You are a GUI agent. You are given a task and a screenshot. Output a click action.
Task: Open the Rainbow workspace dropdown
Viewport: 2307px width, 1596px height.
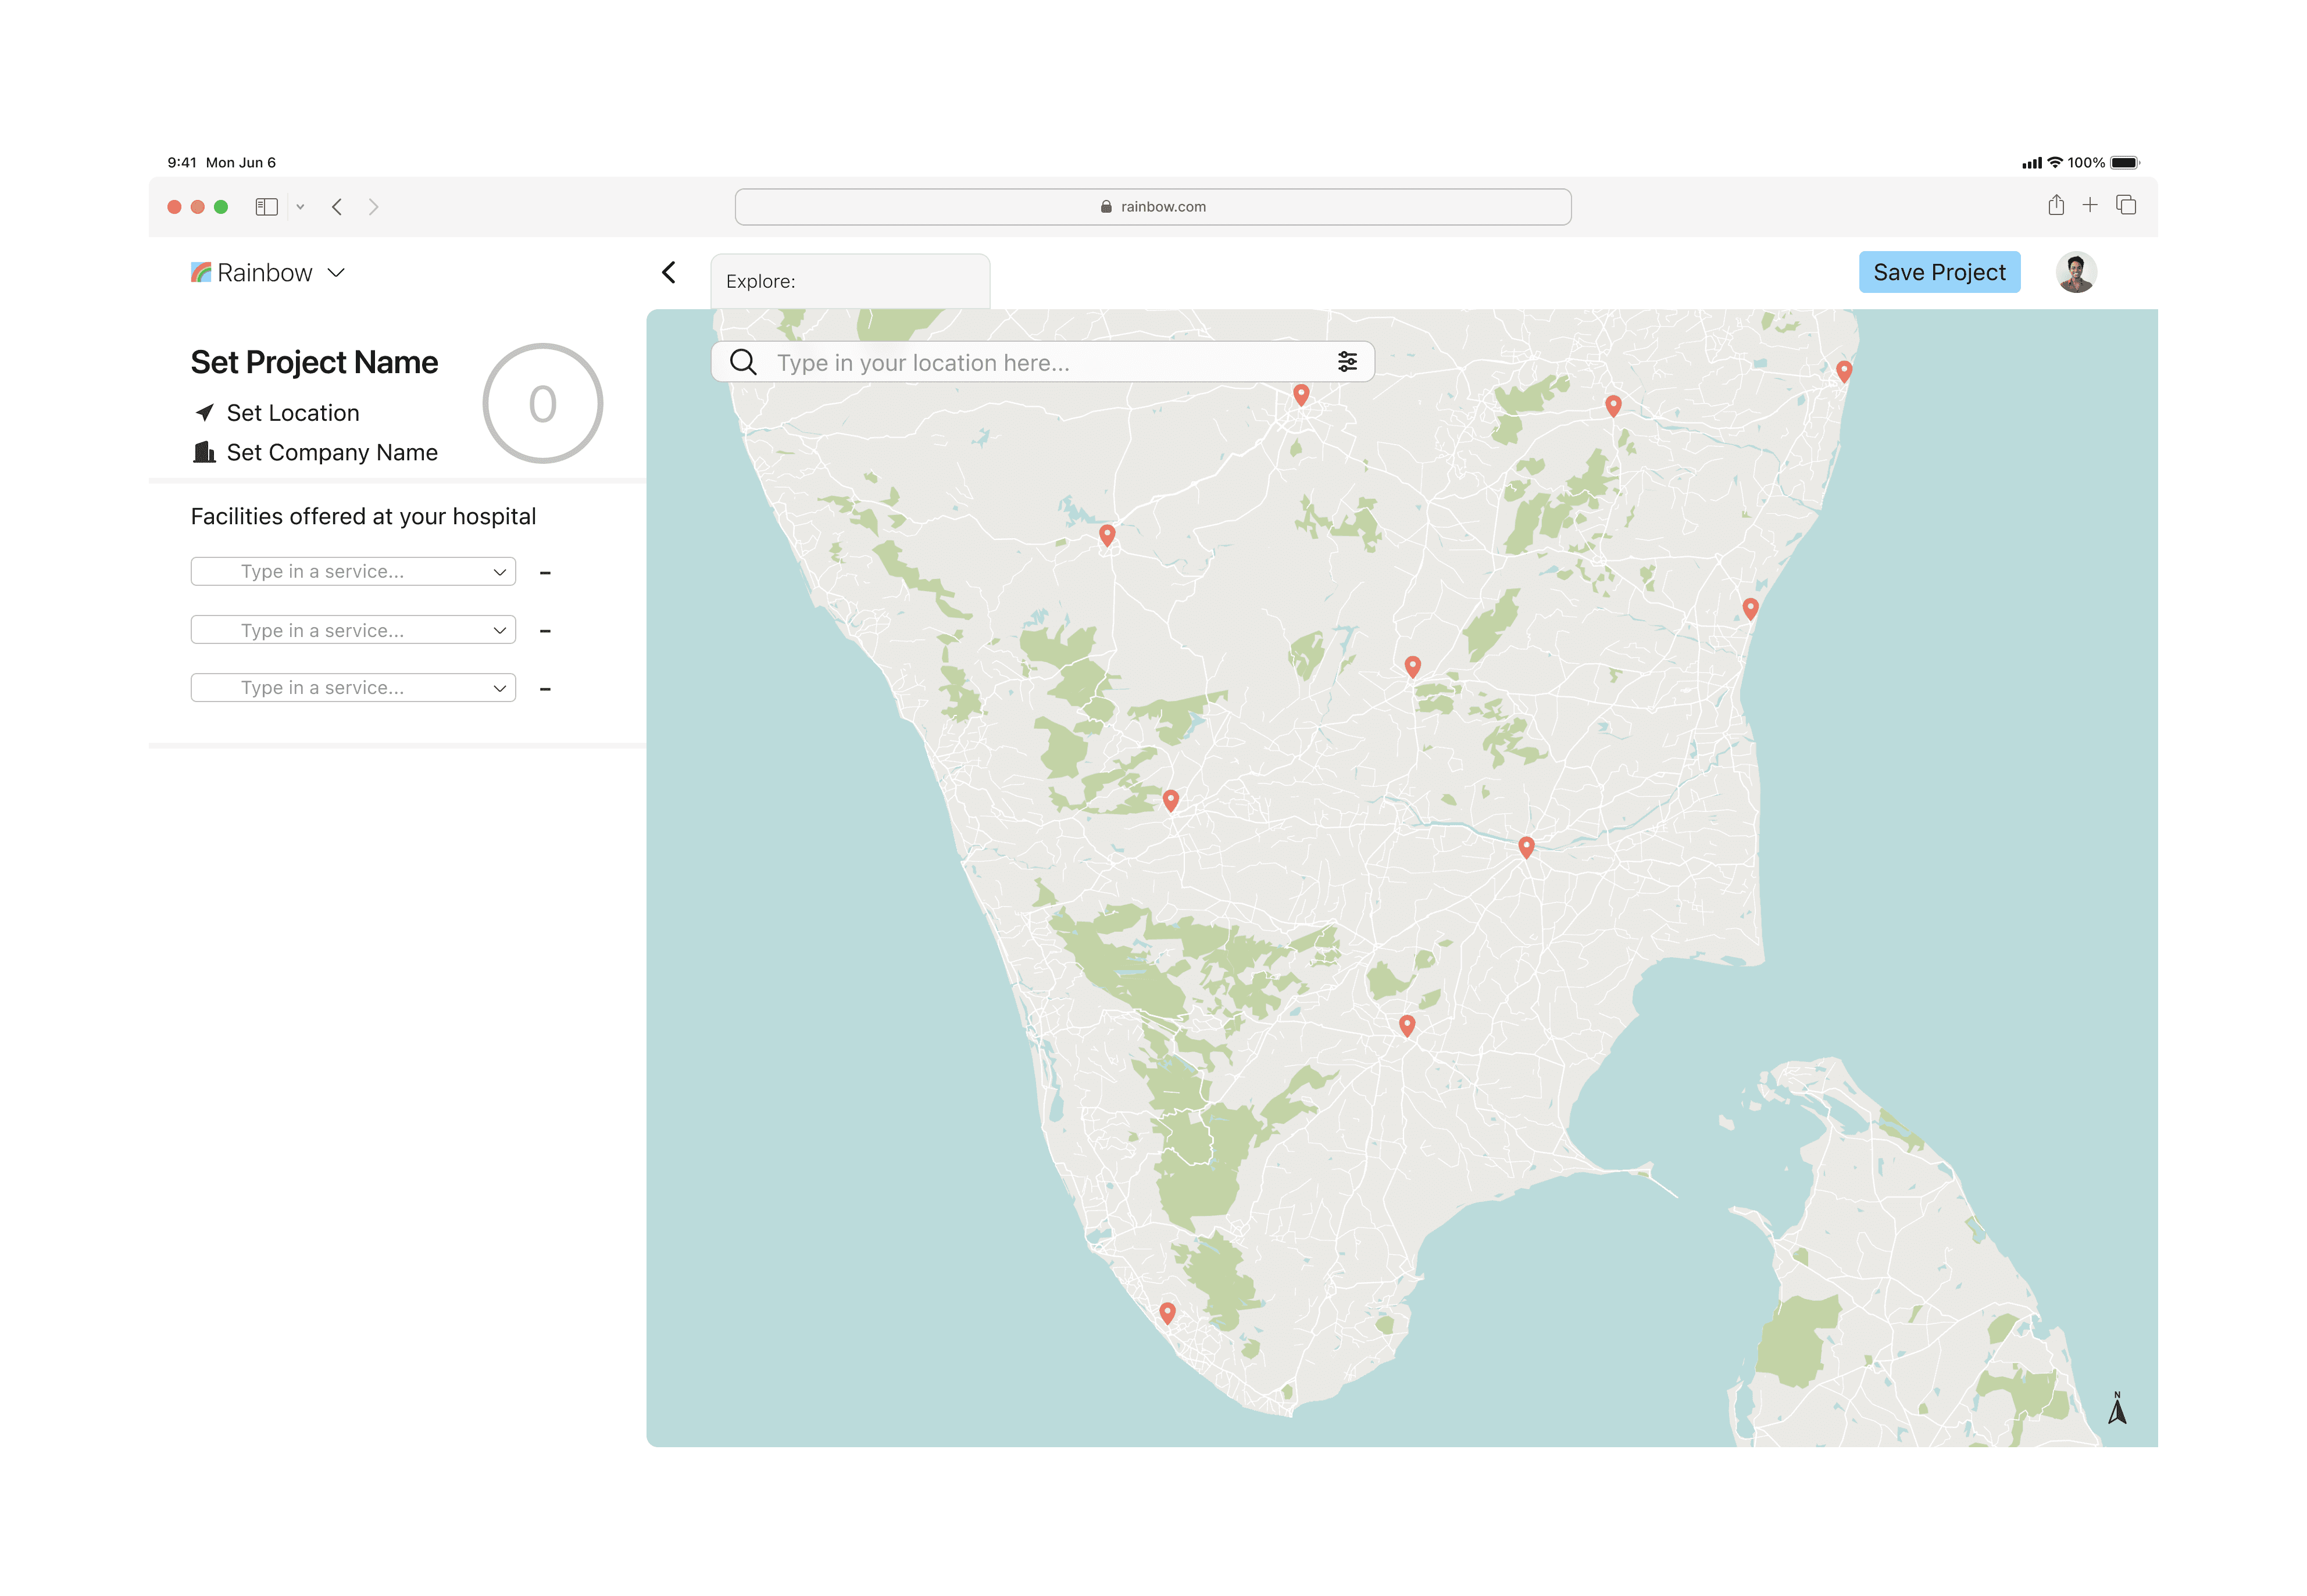pos(337,273)
